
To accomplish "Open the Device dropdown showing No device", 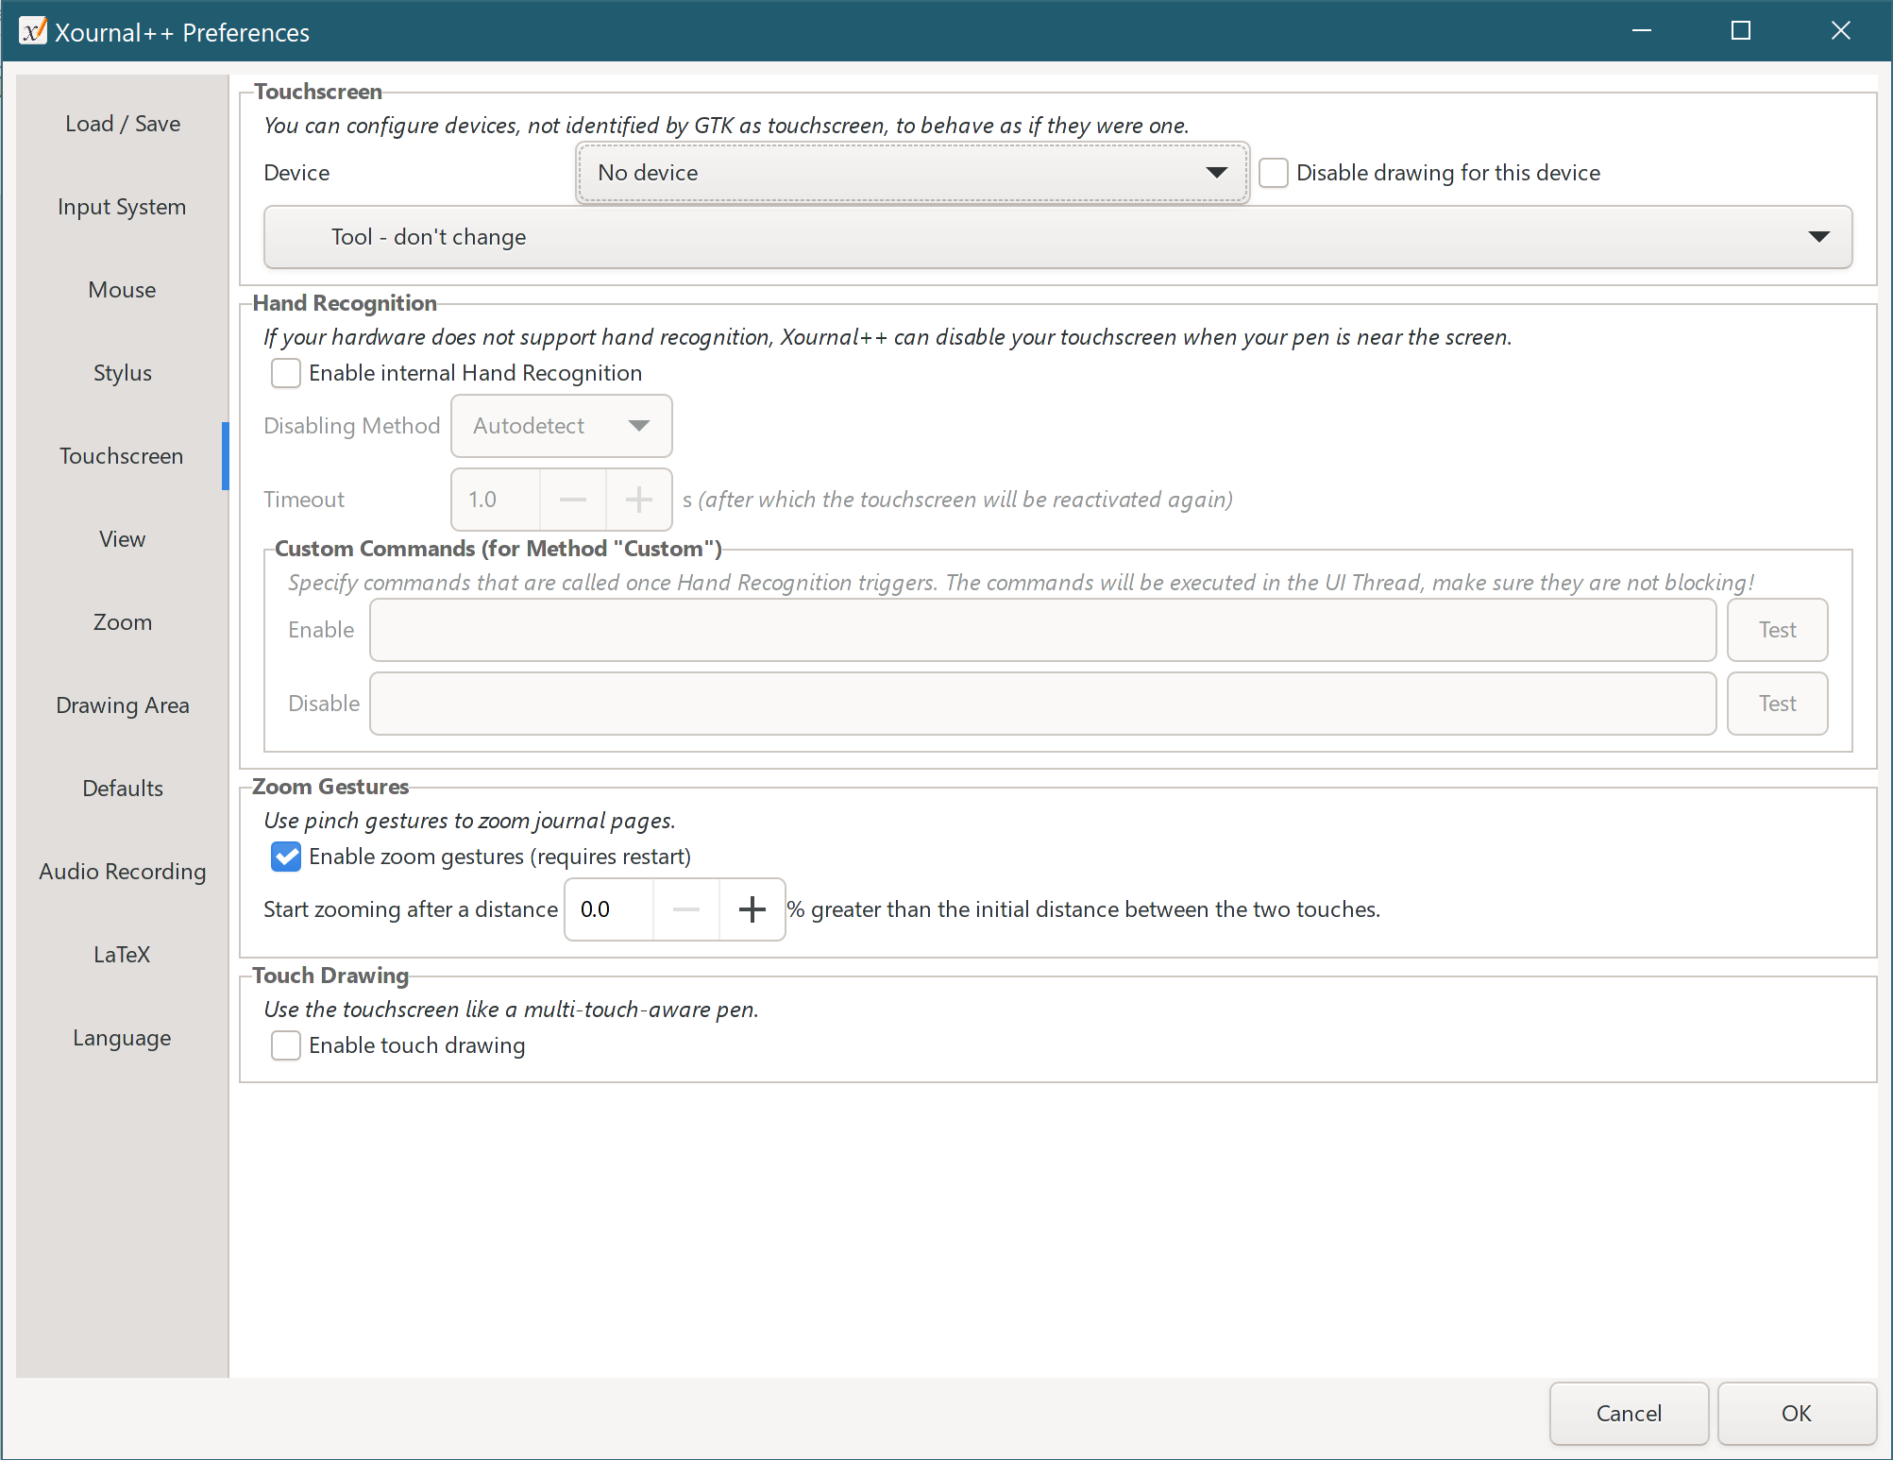I will pos(912,173).
